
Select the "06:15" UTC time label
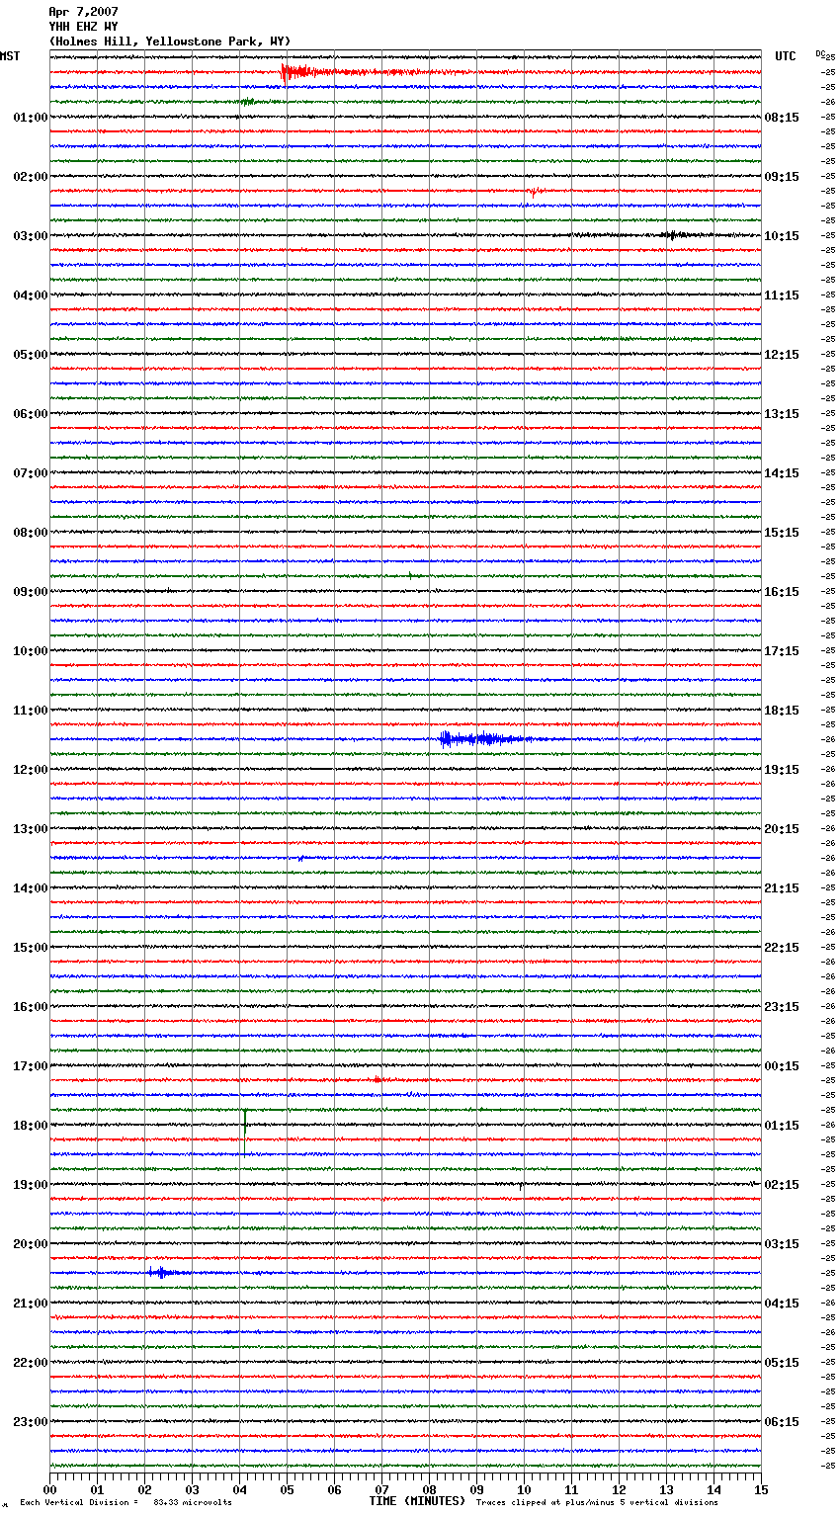tap(782, 1422)
